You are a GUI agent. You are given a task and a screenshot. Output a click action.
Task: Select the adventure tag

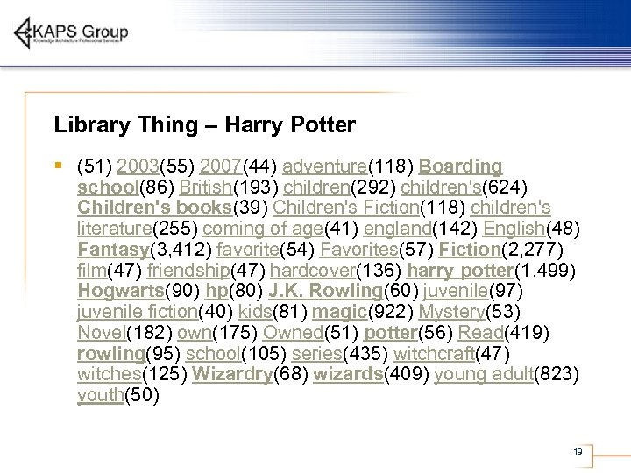tap(325, 166)
